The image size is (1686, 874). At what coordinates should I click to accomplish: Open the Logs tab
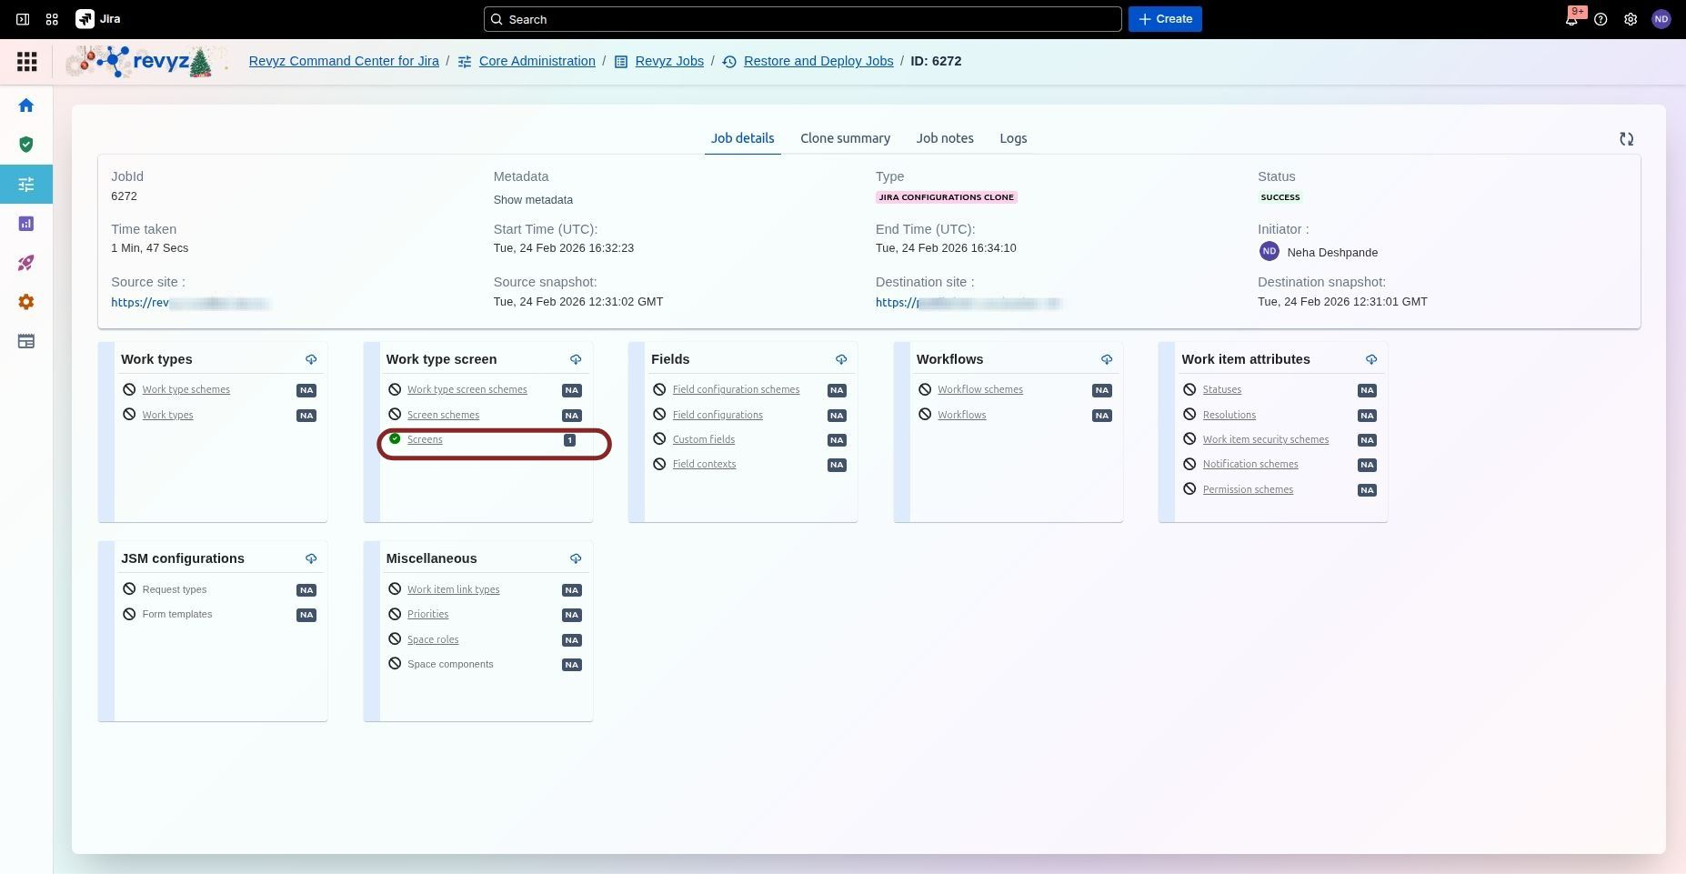tap(1013, 138)
